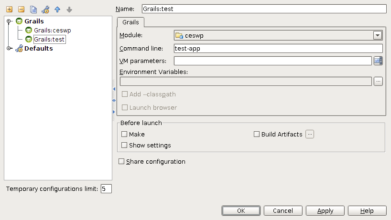Click the Grails:ceswp configuration icon

[29, 31]
